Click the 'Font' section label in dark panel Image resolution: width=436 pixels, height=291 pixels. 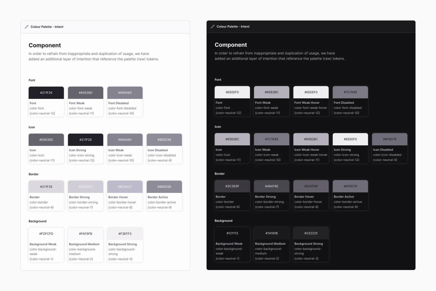(x=218, y=80)
